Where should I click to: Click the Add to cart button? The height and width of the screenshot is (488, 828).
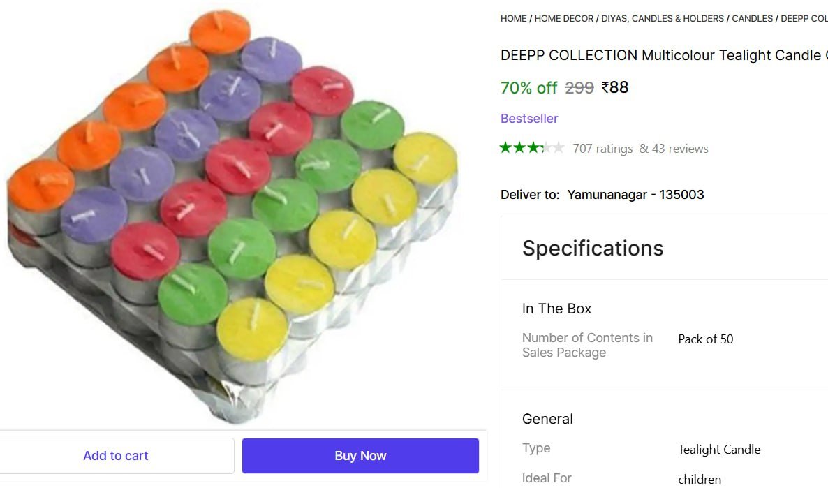(x=116, y=456)
